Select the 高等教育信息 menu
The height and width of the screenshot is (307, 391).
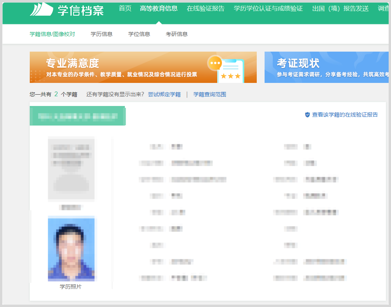pyautogui.click(x=159, y=9)
